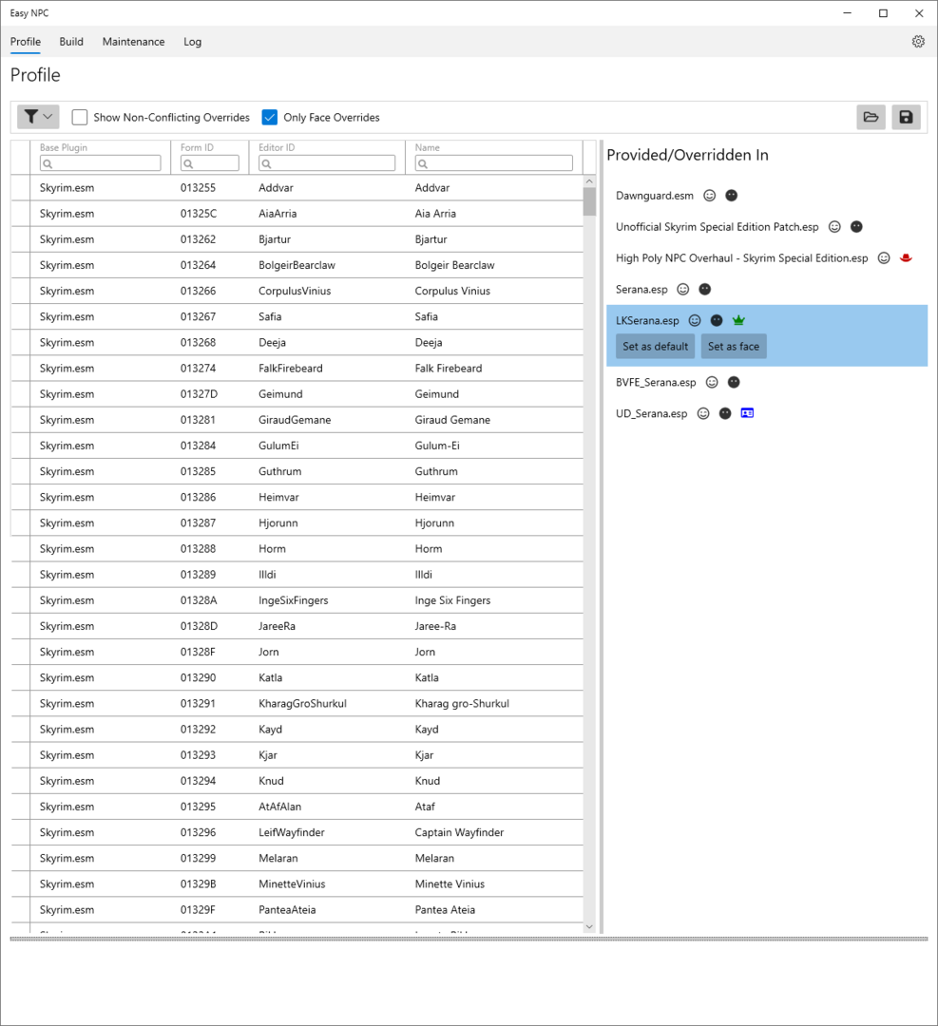Viewport: 938px width, 1026px height.
Task: Select the Corpulus Vinius row
Action: pyautogui.click(x=297, y=291)
